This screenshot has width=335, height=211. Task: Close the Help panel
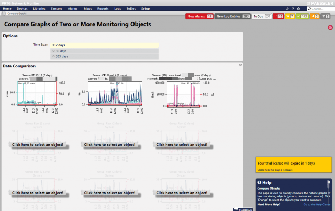pyautogui.click(x=329, y=182)
